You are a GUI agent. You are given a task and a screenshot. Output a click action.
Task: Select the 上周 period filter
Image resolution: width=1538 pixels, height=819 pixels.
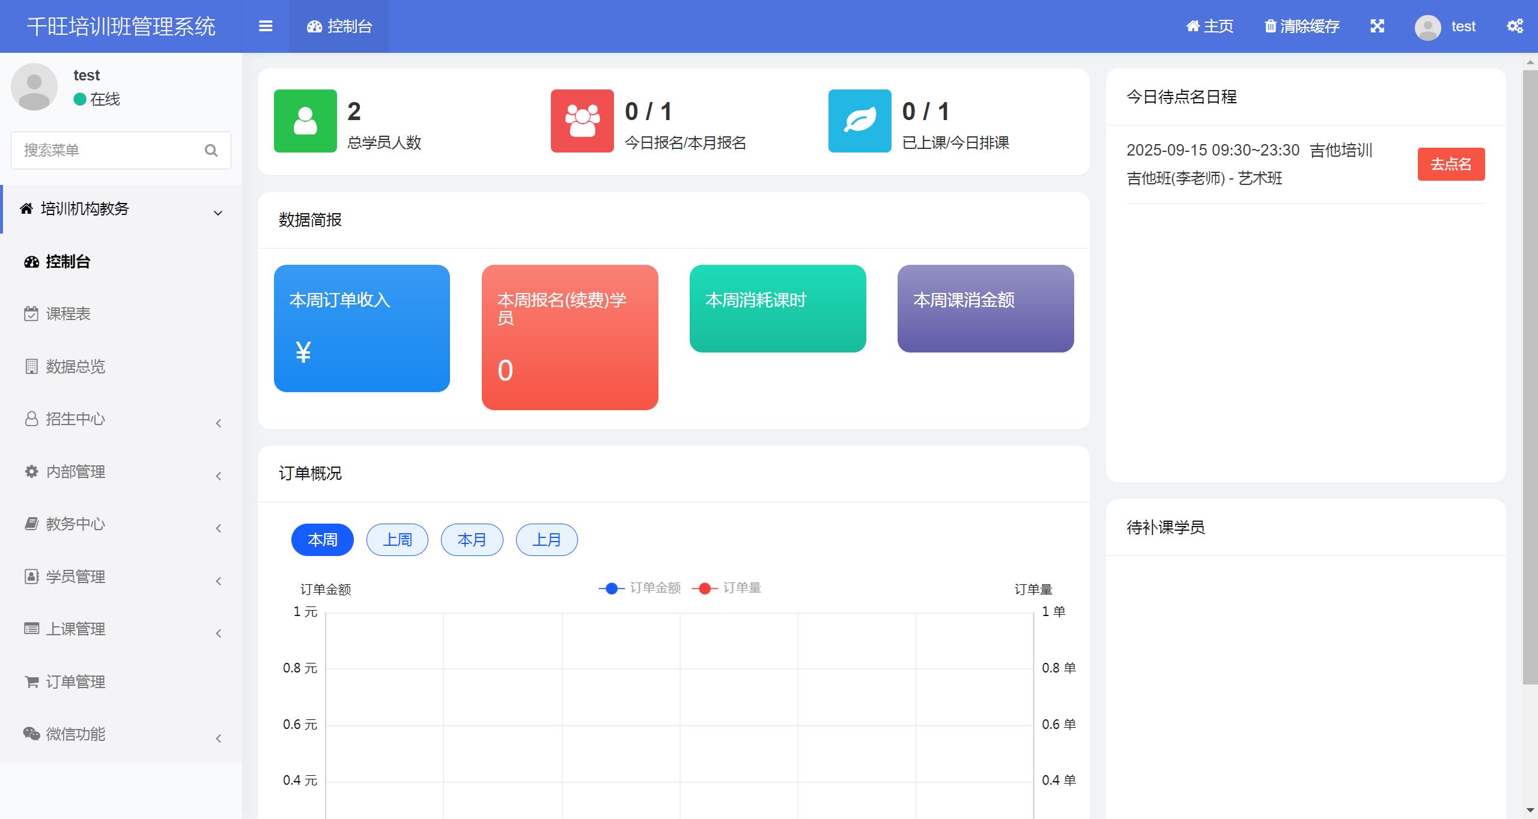pyautogui.click(x=397, y=540)
